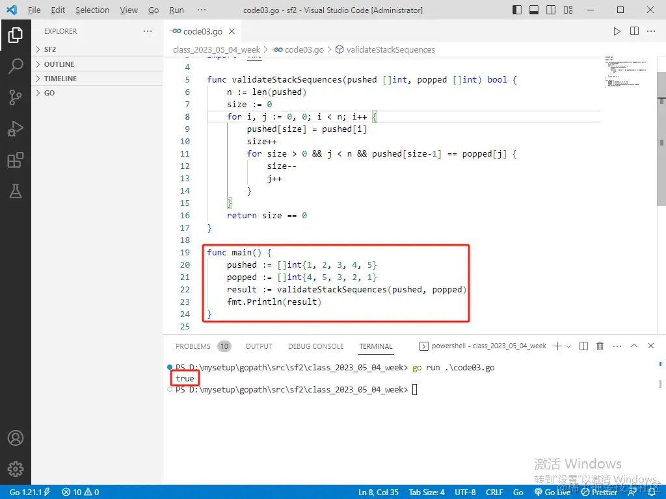Select the code03.go editor tab
The image size is (666, 499).
pyautogui.click(x=202, y=31)
